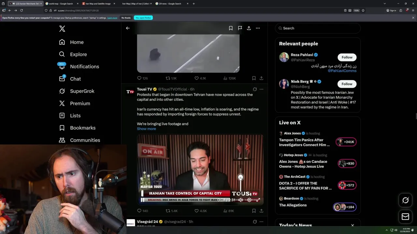This screenshot has height=234, width=417.
Task: Follow Nioh Berg
Action: (347, 84)
